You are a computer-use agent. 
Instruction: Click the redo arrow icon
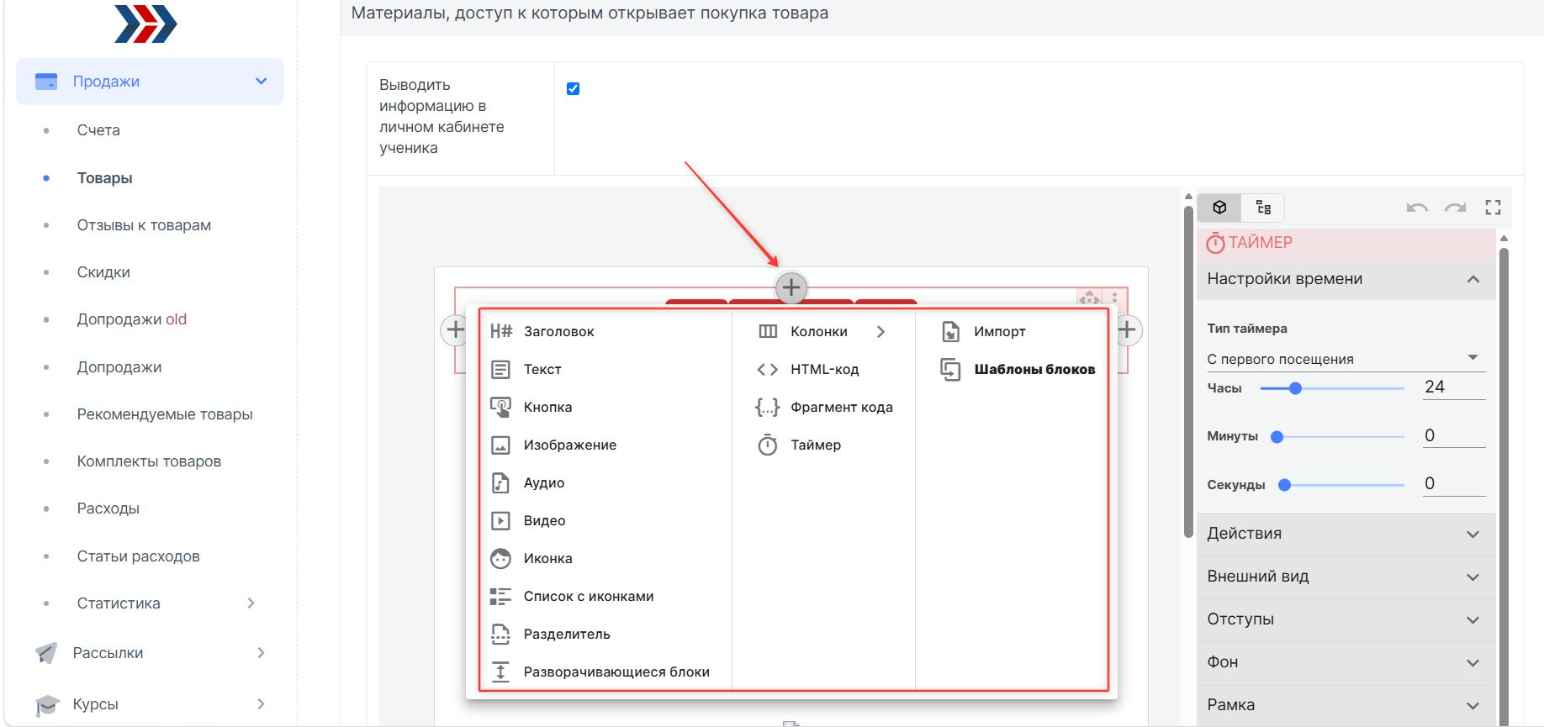tap(1455, 208)
